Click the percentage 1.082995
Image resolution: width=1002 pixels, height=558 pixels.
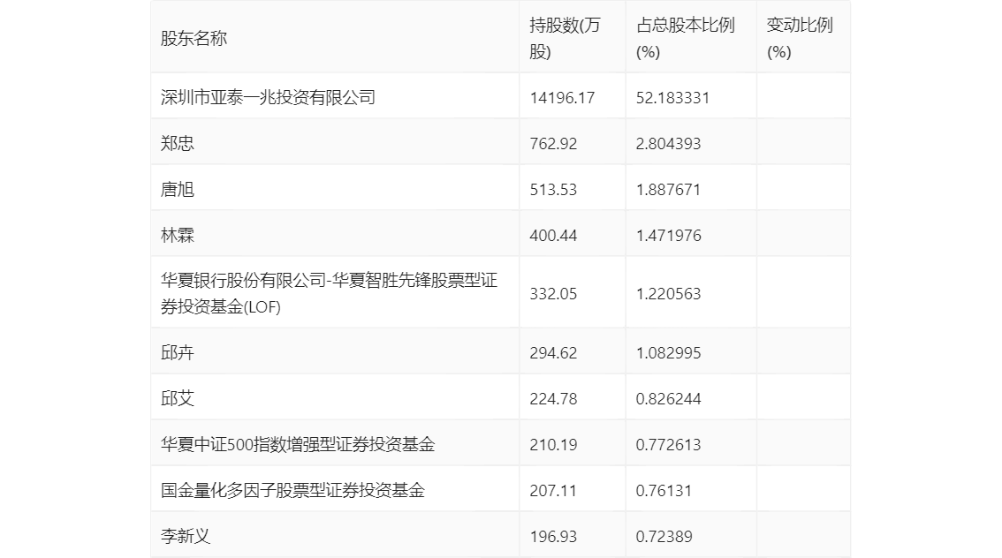[x=668, y=353]
